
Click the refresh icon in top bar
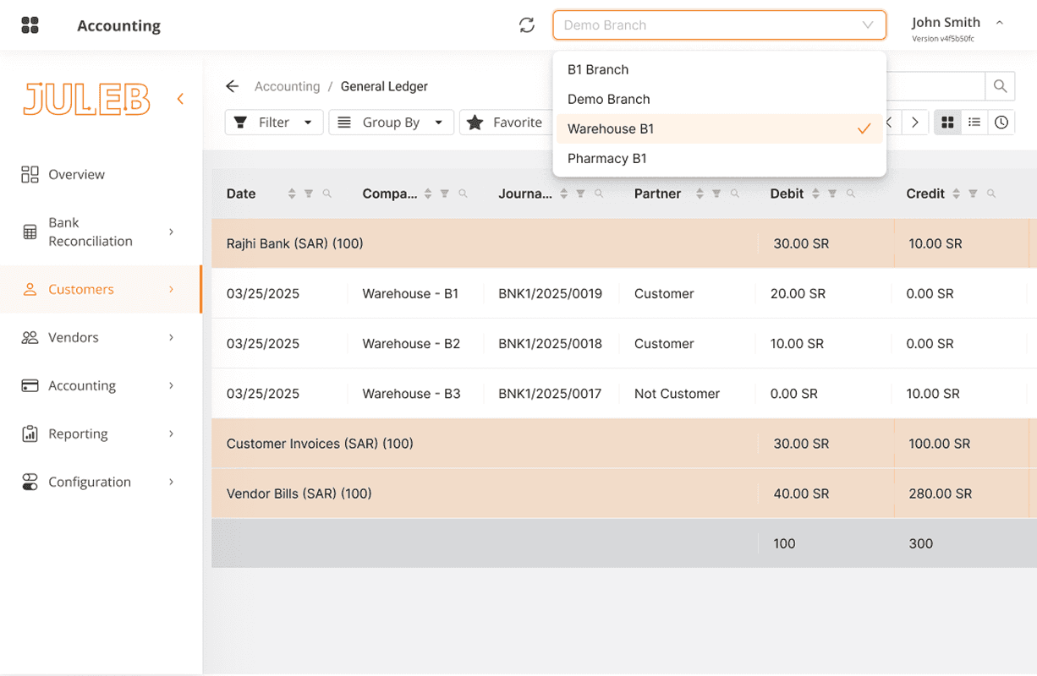(527, 25)
